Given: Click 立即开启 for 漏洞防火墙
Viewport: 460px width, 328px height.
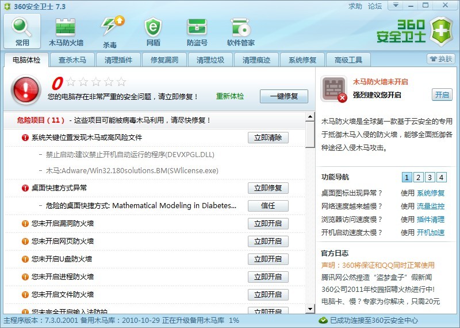Looking at the screenshot, I should 268,224.
